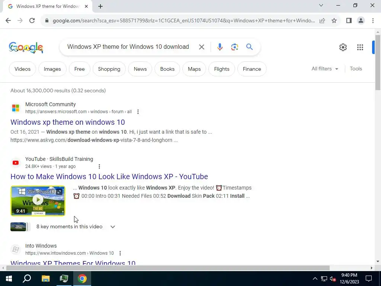Show hidden system tray icons
This screenshot has height=286, width=381.
click(315, 279)
